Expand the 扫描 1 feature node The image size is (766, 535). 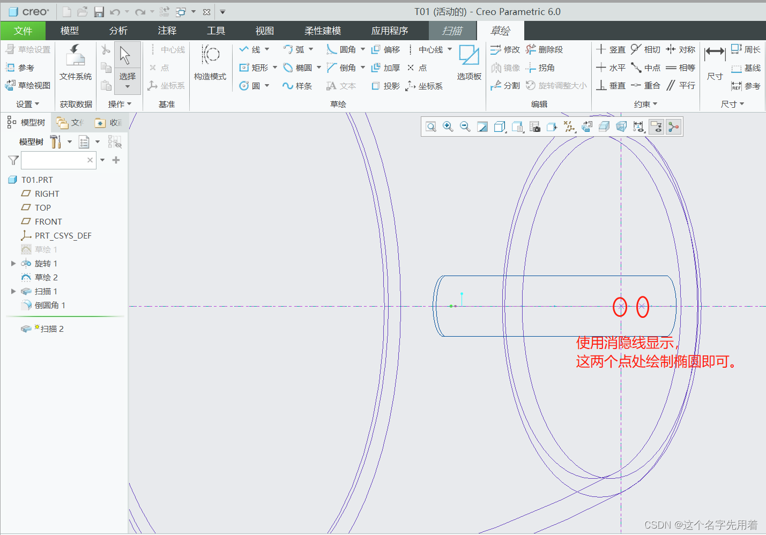(13, 291)
